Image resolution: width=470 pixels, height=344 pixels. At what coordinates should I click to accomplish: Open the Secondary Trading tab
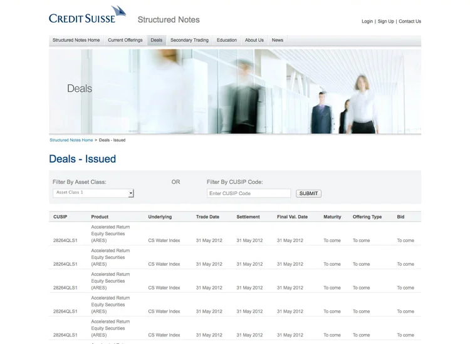(189, 40)
